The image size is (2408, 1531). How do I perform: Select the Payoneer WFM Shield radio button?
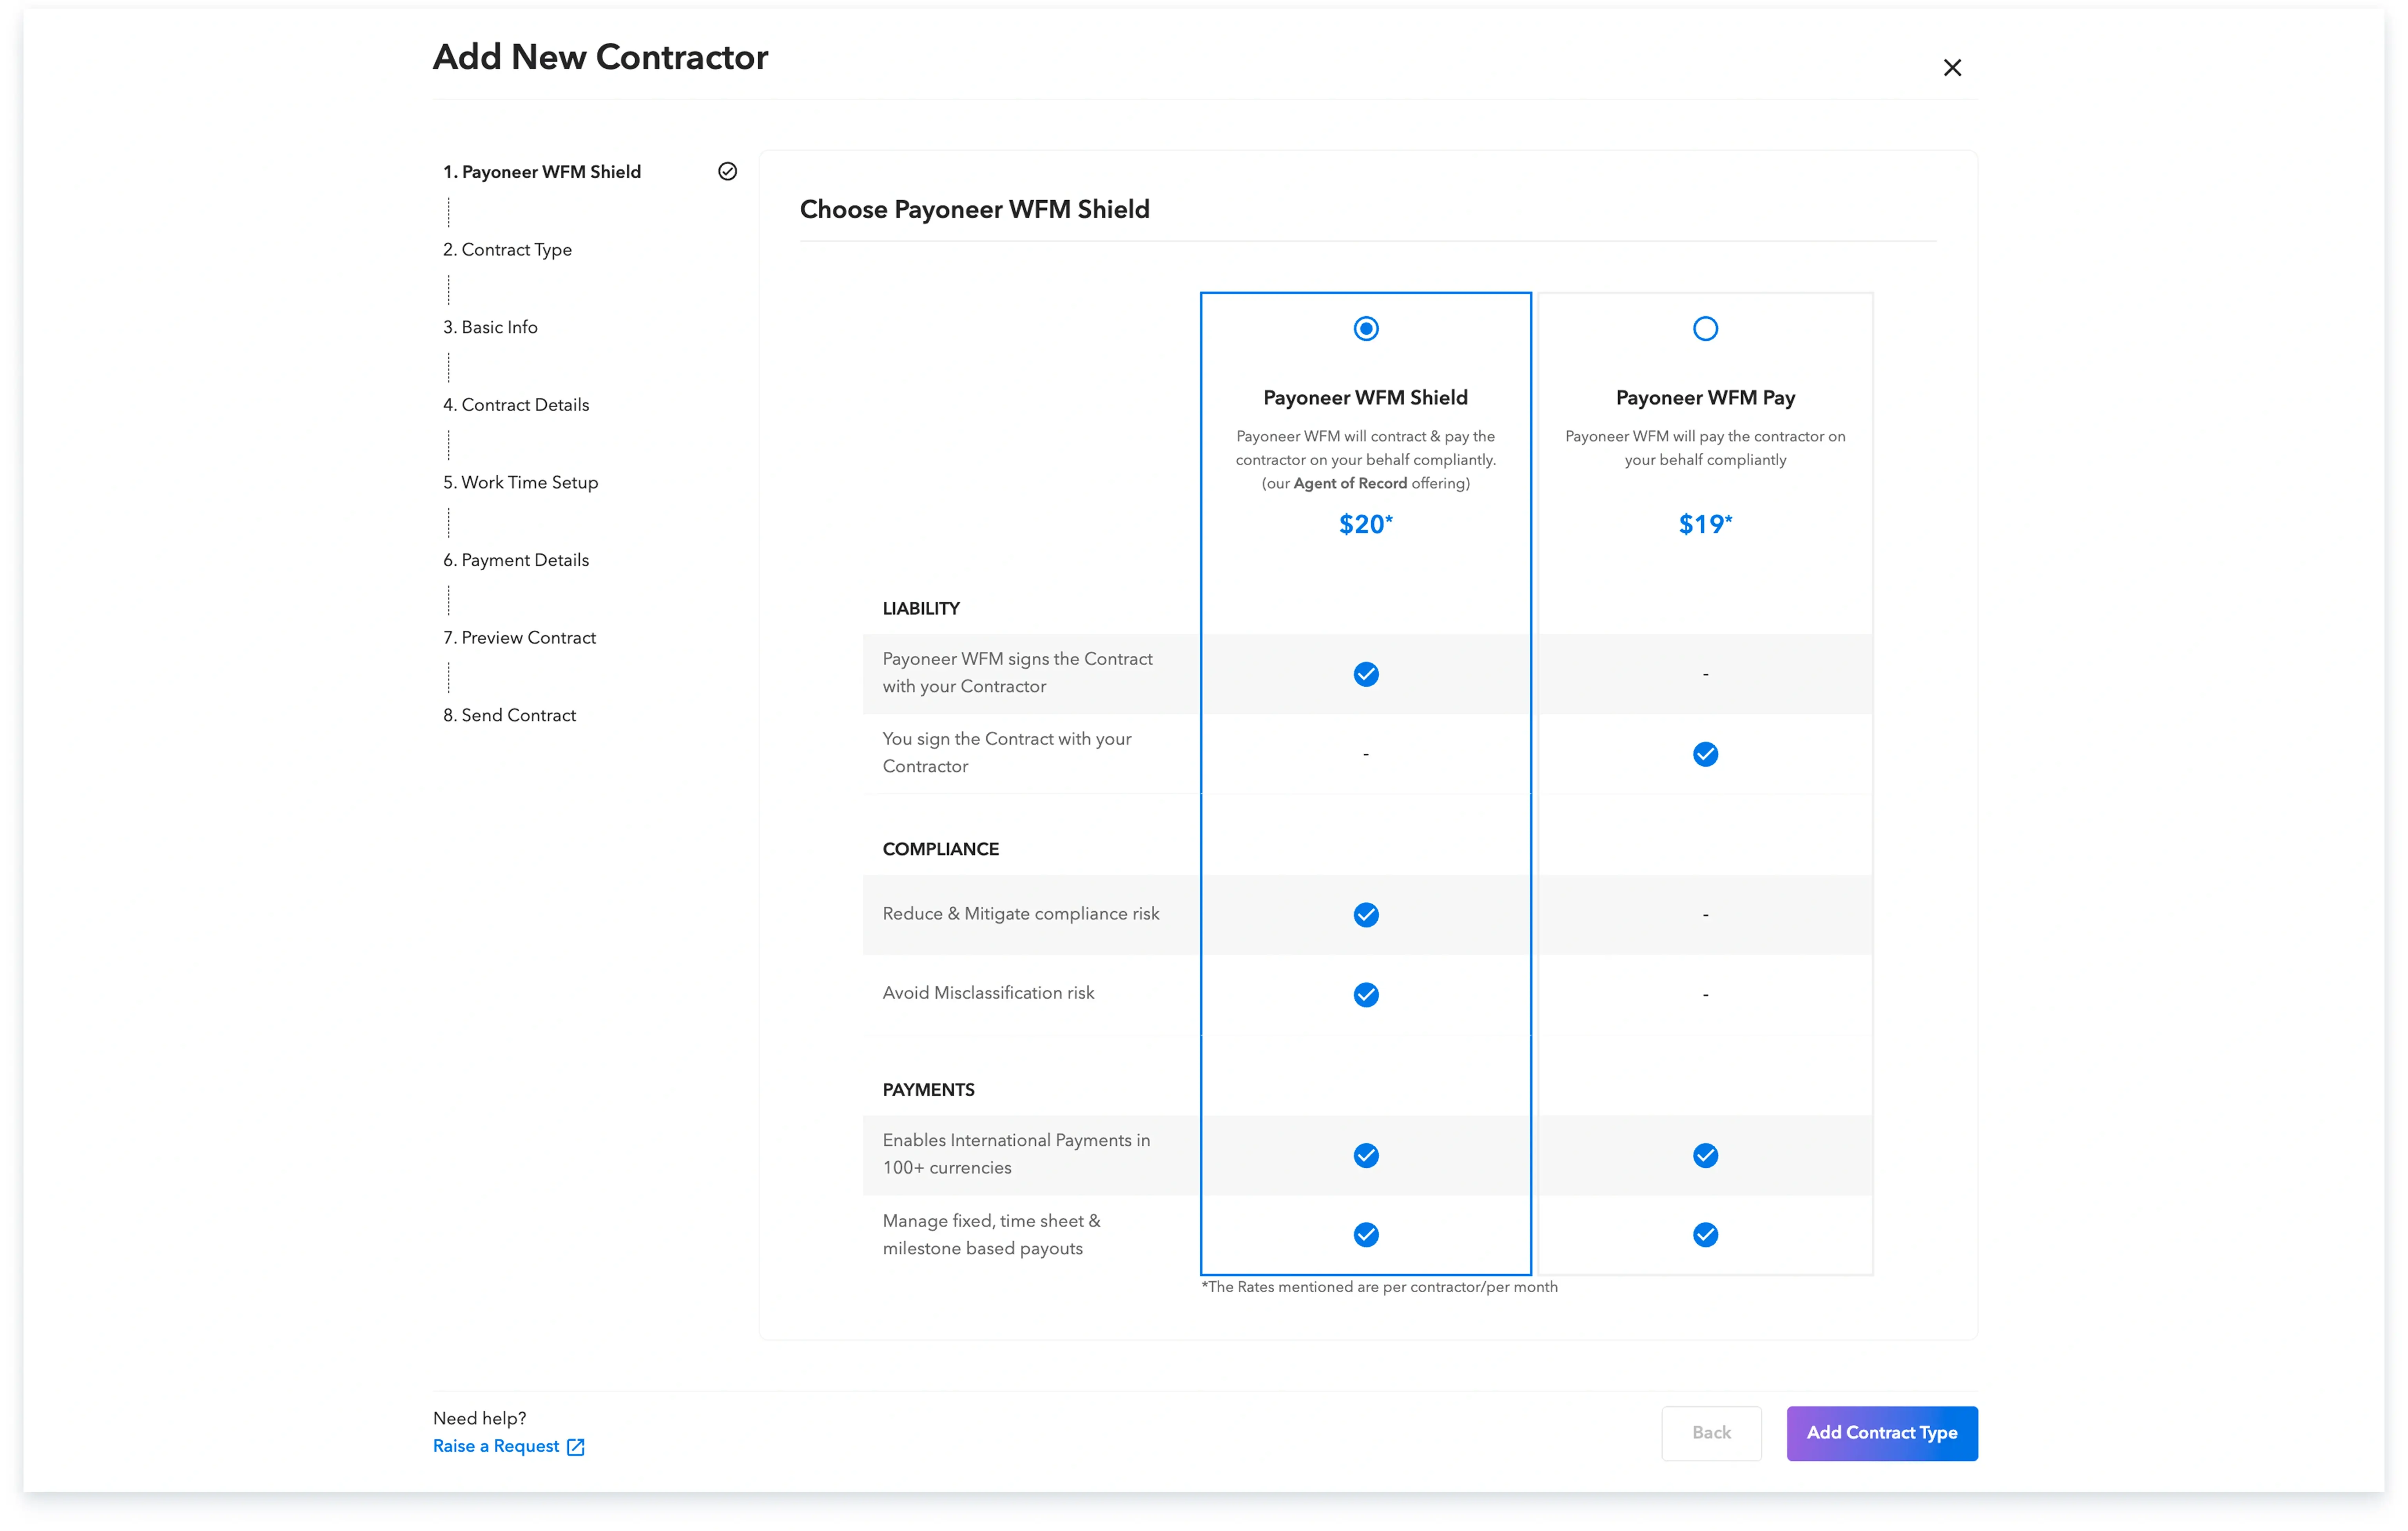point(1365,329)
